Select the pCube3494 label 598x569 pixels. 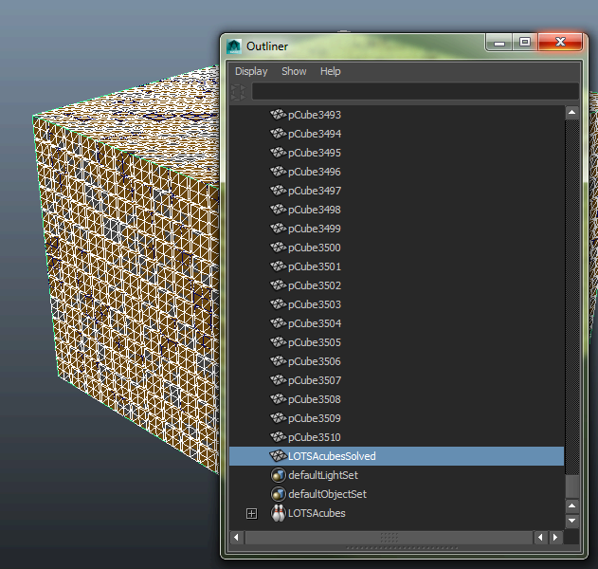(315, 134)
